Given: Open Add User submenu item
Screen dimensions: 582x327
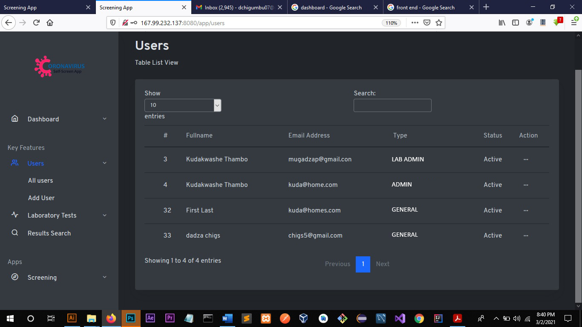Looking at the screenshot, I should 41,198.
